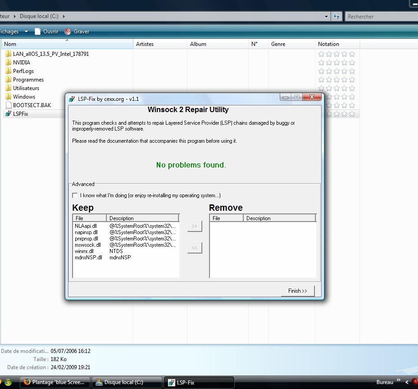Sort by the Notation column header
The height and width of the screenshot is (389, 418).
tap(337, 44)
